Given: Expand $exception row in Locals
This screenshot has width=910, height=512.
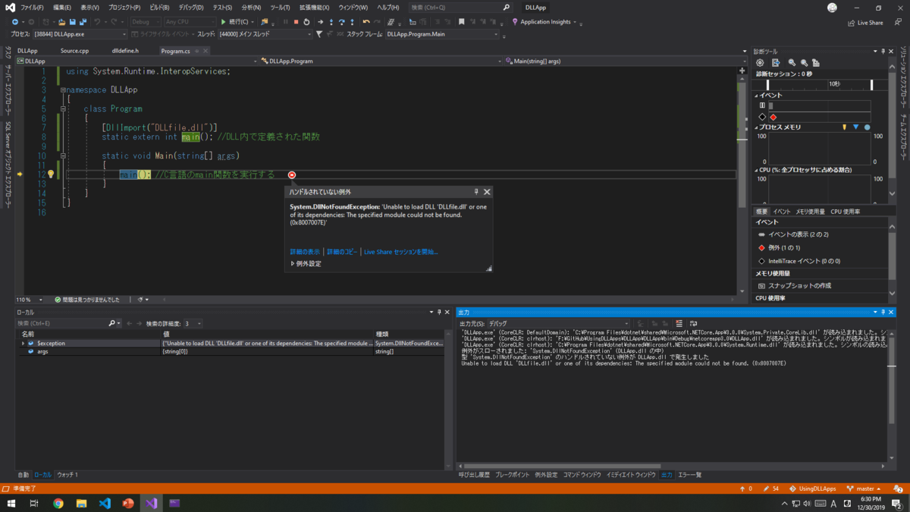Looking at the screenshot, I should [23, 344].
